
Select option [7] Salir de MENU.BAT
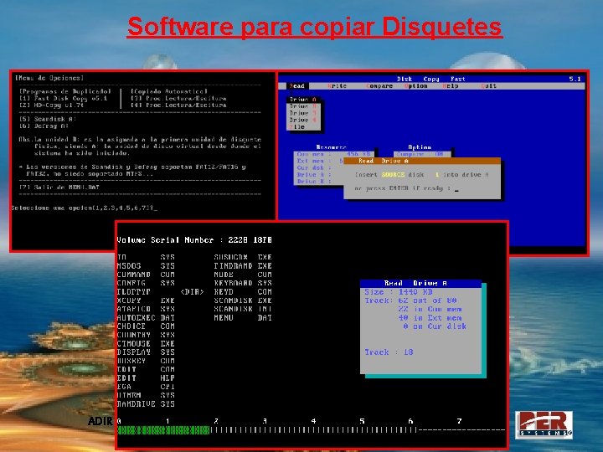(x=59, y=187)
